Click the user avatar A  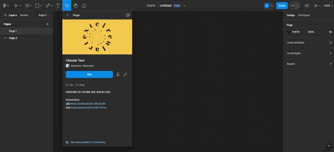tap(267, 6)
